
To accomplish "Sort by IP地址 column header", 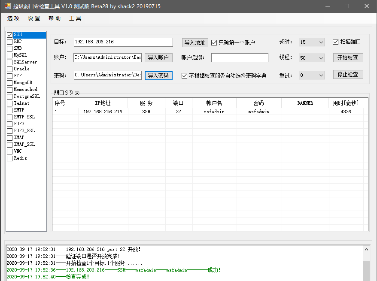I will tap(103, 103).
